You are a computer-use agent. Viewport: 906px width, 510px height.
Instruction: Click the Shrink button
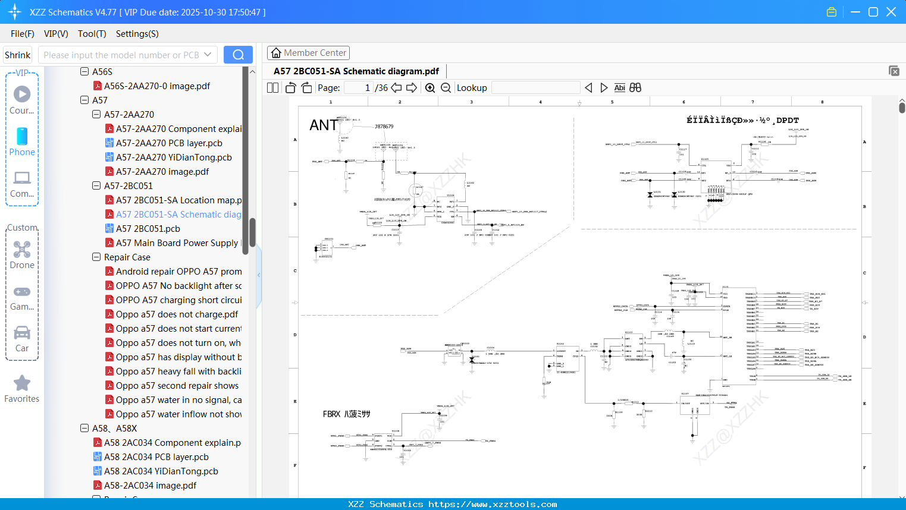coord(18,55)
